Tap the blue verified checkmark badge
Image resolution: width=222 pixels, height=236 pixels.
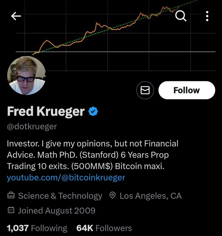(93, 111)
